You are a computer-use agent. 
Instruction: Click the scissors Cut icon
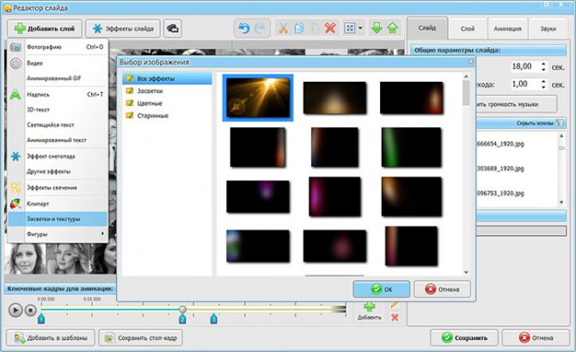tap(282, 28)
